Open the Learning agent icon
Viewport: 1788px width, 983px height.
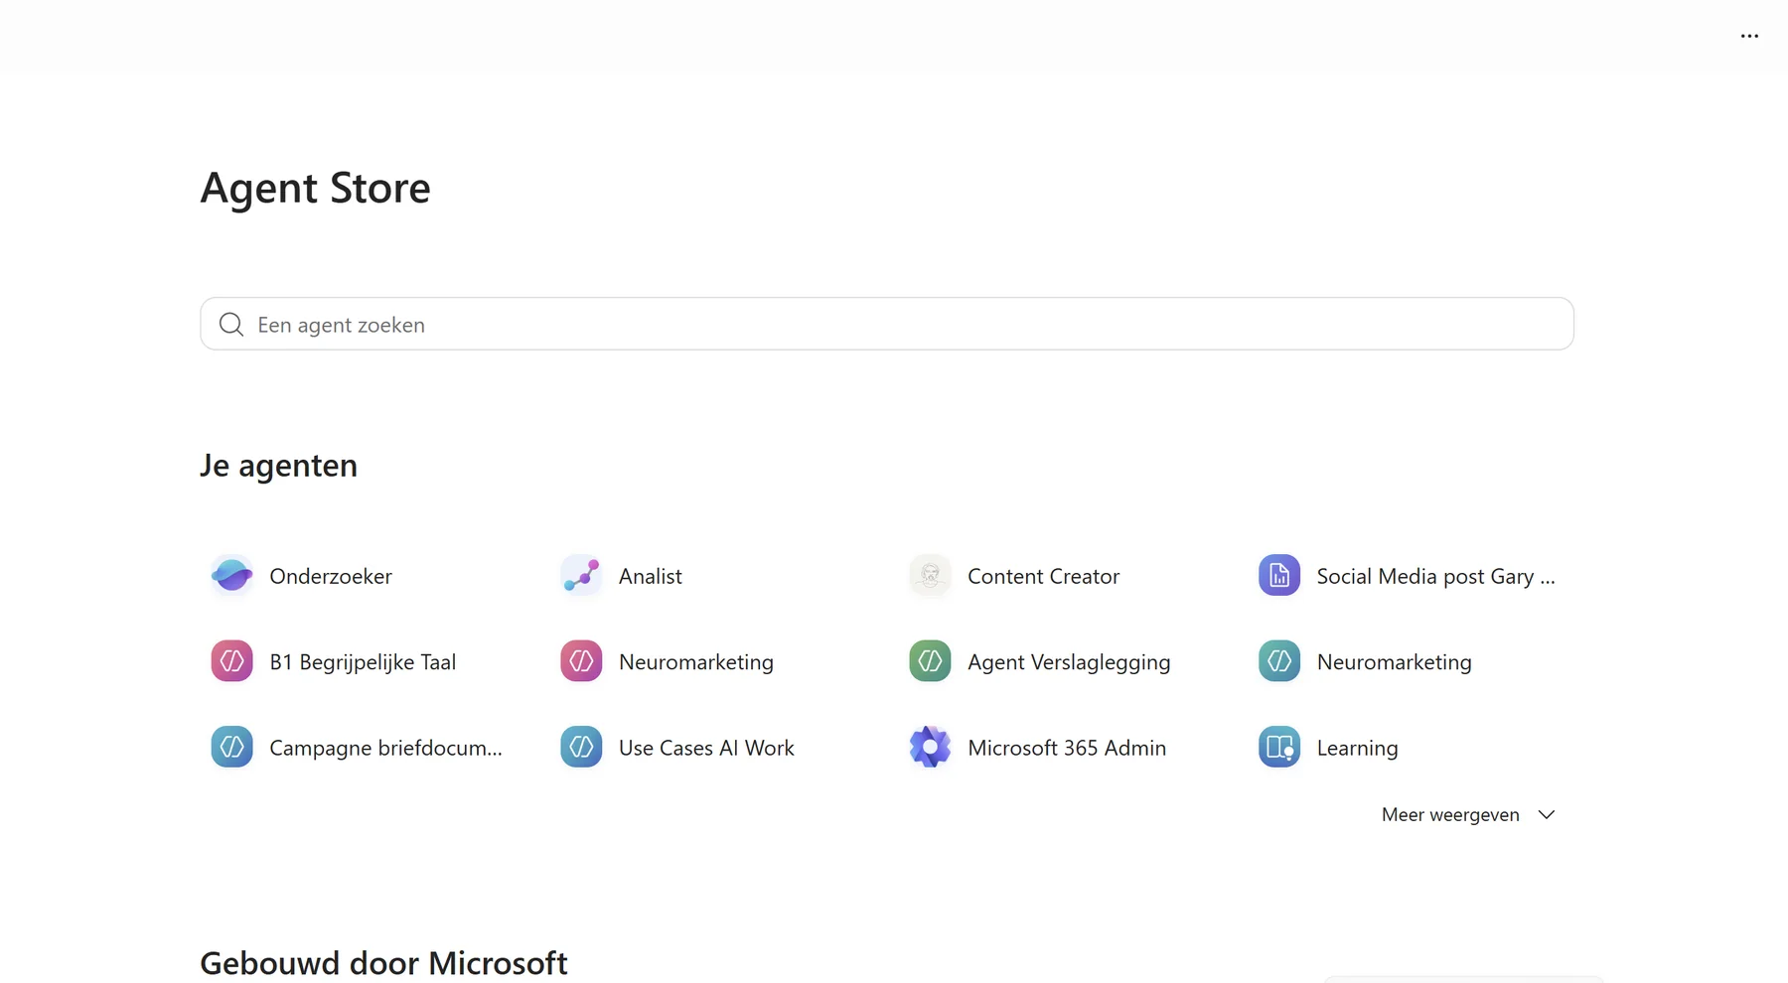1279,748
